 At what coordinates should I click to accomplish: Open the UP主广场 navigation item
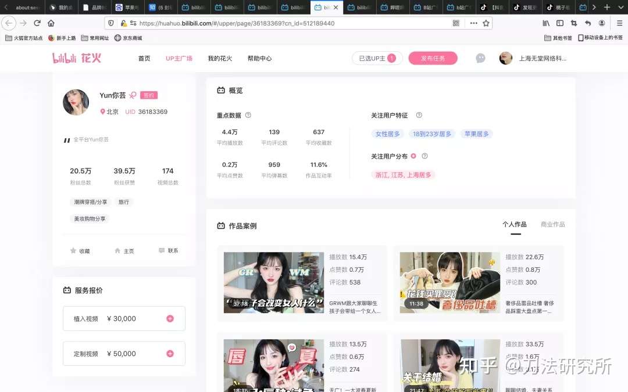[x=179, y=59]
